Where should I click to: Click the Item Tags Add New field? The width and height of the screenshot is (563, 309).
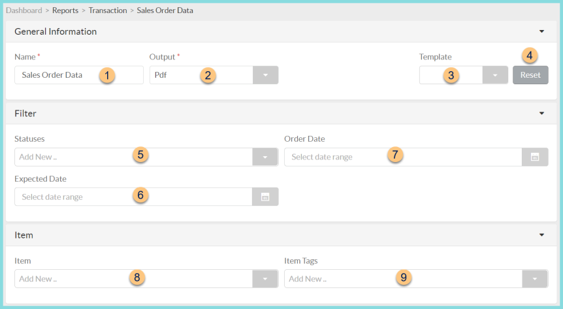(x=403, y=279)
